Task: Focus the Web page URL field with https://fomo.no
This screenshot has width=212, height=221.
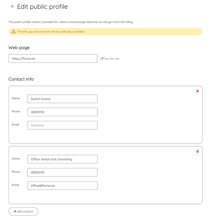Action: [53, 59]
